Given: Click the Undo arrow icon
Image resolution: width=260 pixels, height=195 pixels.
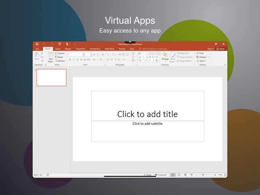Looking at the screenshot, I should click(44, 44).
